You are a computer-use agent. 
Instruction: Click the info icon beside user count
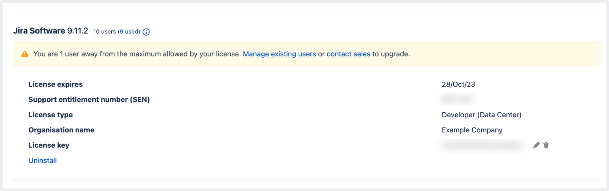[x=146, y=32]
